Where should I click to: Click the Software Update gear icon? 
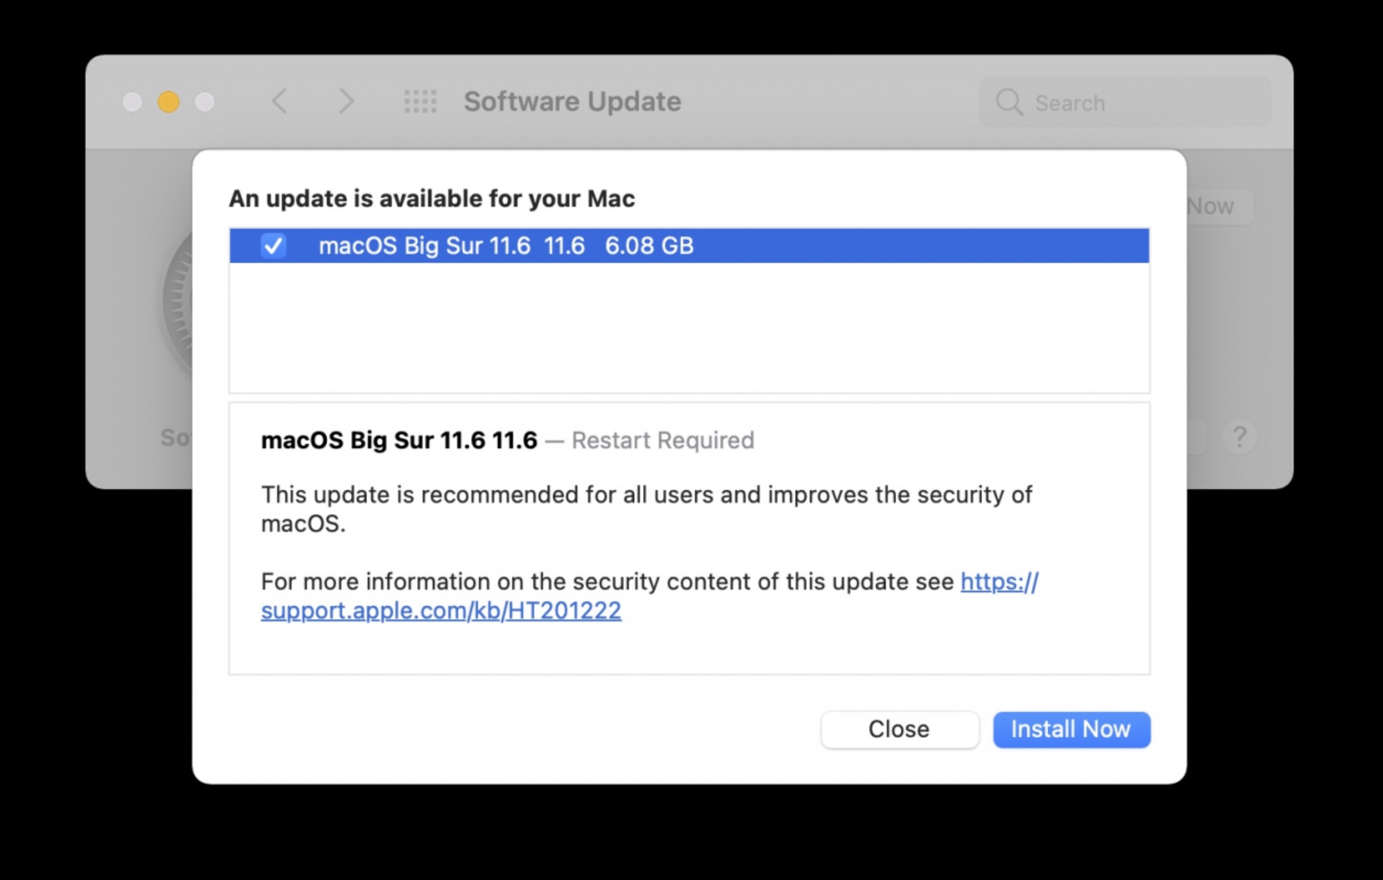click(x=178, y=299)
